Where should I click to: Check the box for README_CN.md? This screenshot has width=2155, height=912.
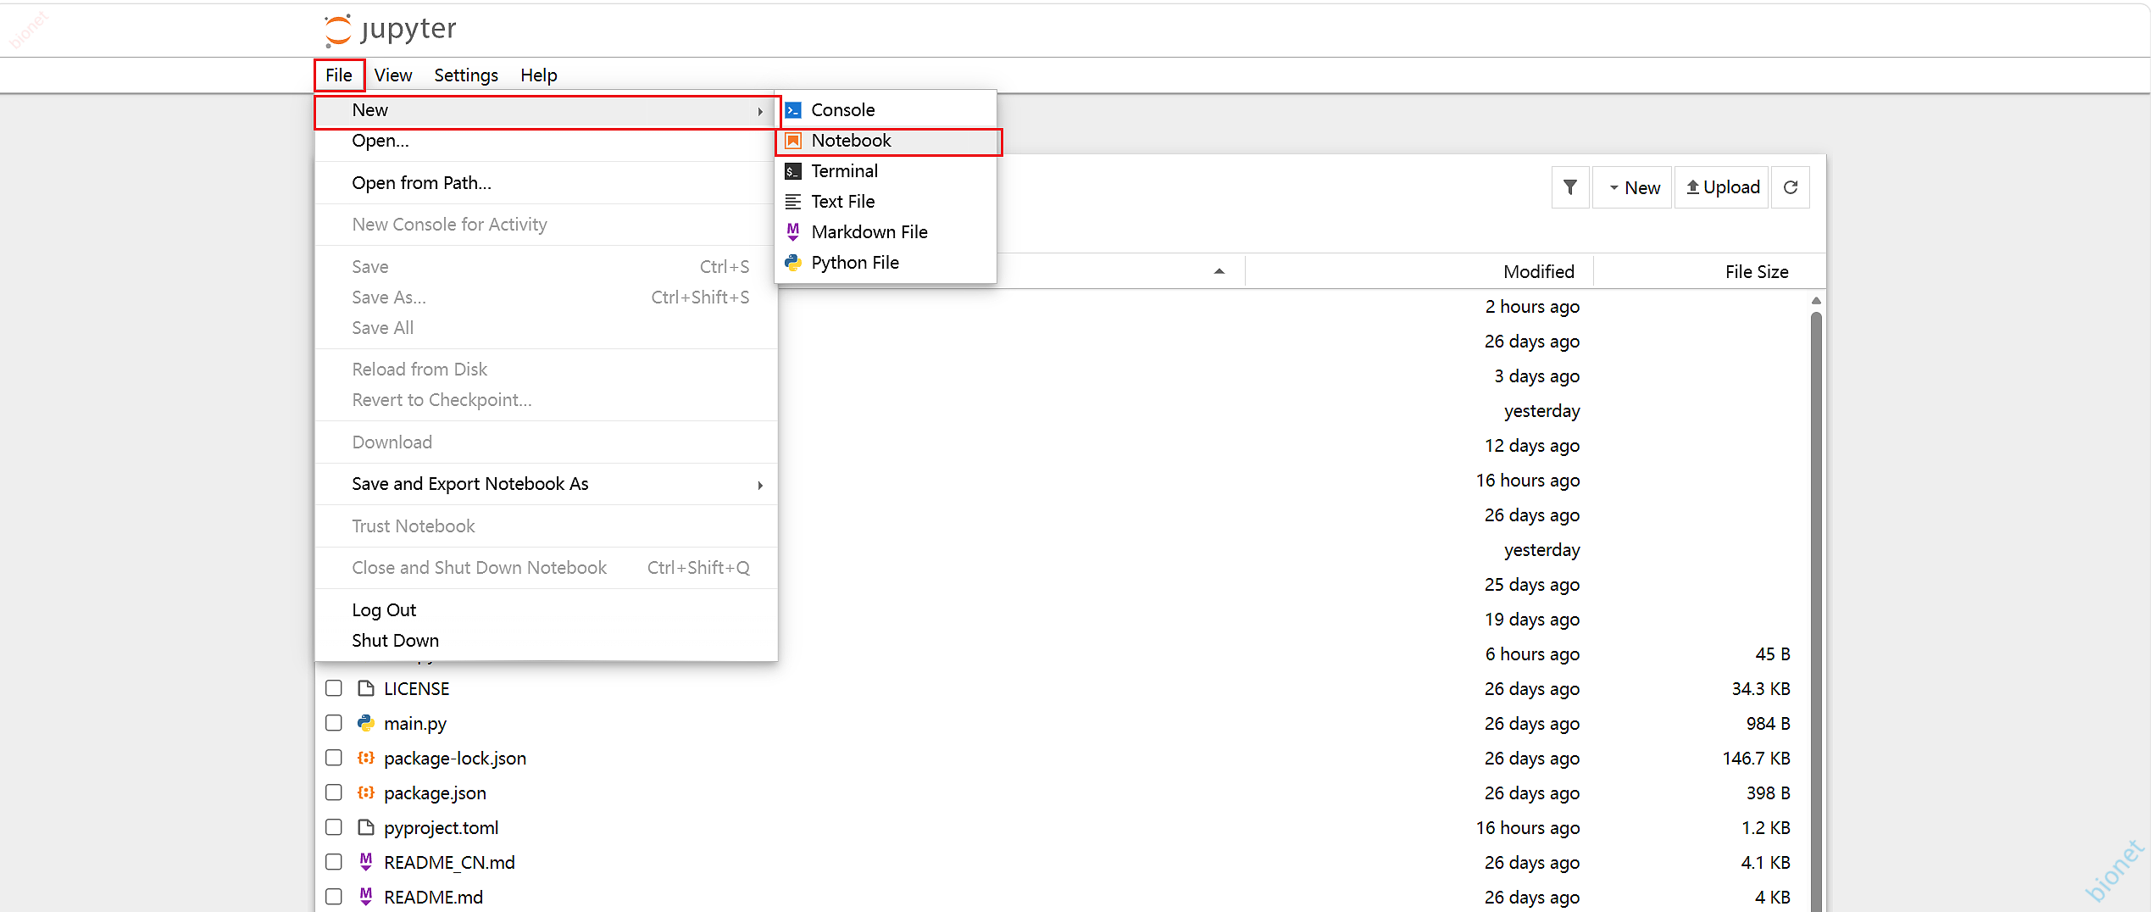(x=334, y=862)
